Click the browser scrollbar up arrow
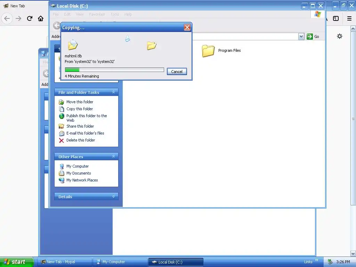 tap(353, 29)
